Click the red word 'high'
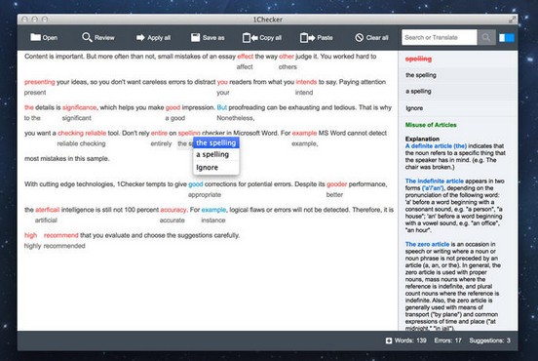 pyautogui.click(x=30, y=235)
